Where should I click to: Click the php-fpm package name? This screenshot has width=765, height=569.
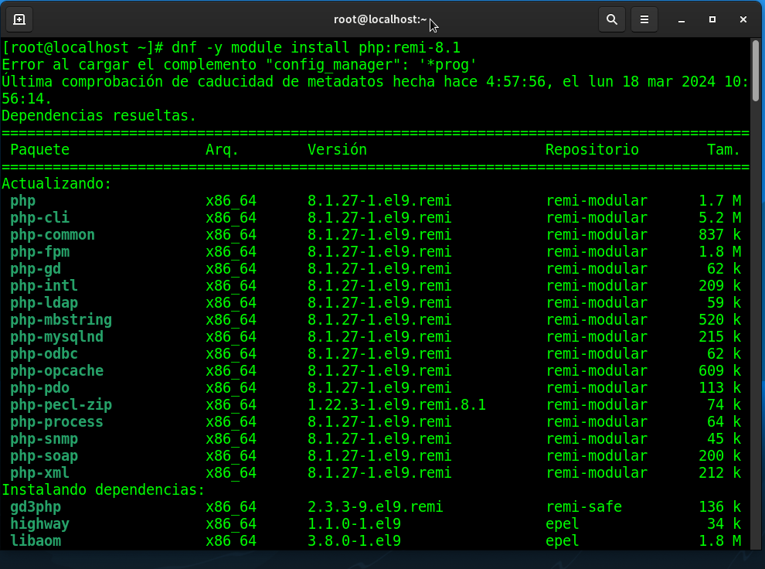[x=40, y=252]
